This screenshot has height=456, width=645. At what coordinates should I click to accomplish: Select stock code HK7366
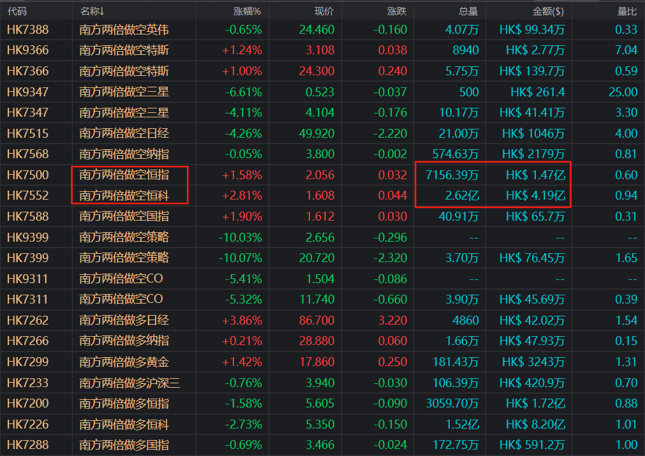[x=27, y=71]
